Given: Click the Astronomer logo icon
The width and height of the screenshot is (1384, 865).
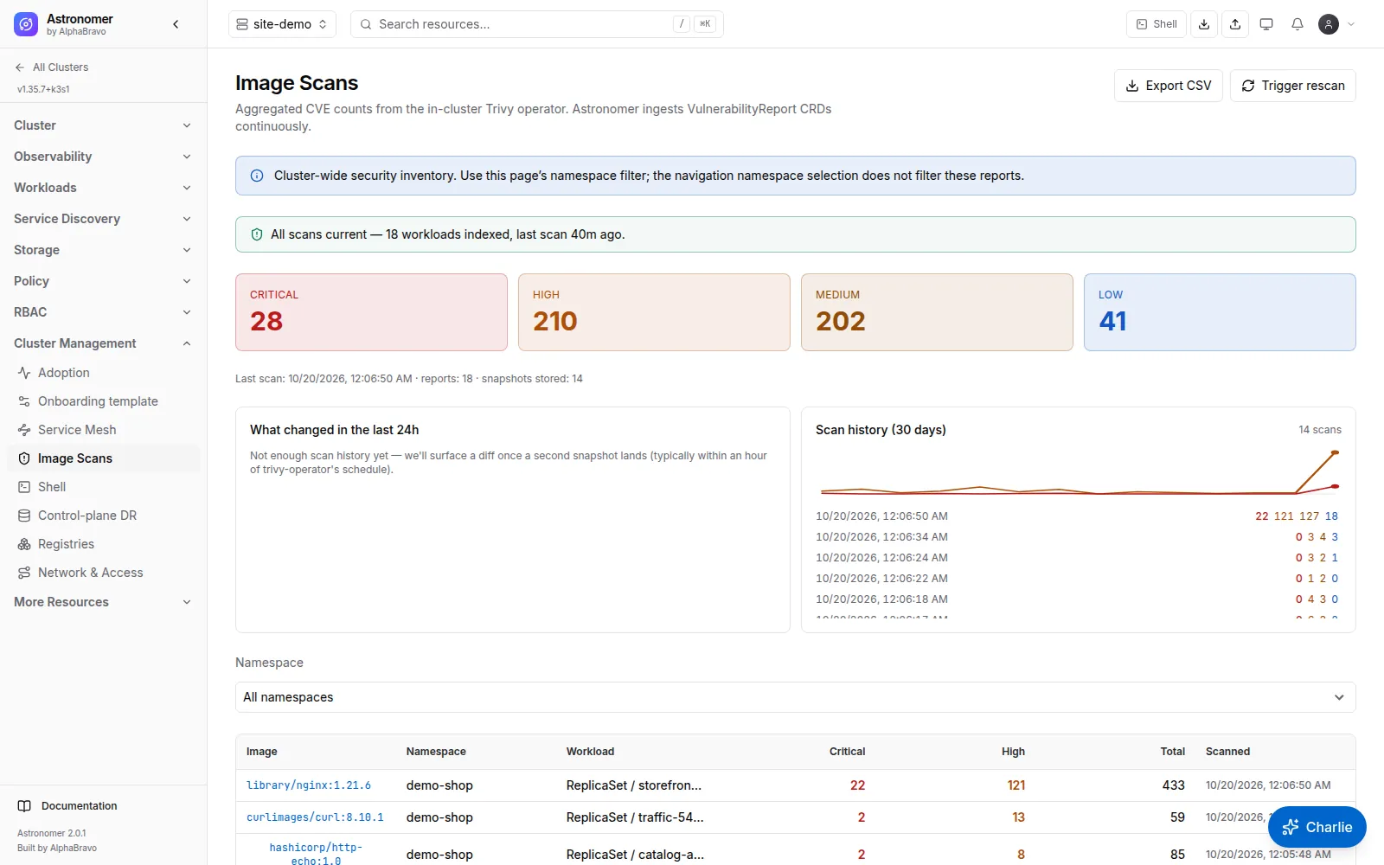Looking at the screenshot, I should pyautogui.click(x=26, y=25).
